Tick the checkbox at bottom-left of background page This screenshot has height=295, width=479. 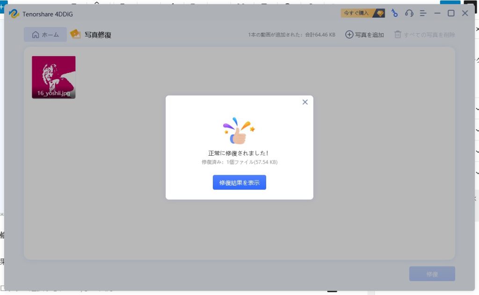coord(2,288)
